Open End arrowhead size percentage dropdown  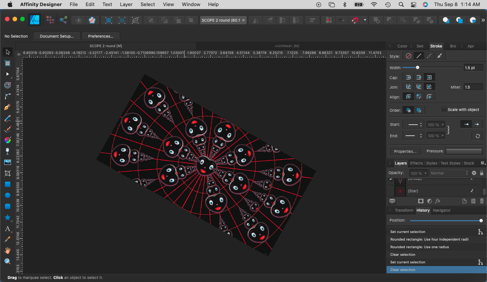(435, 136)
